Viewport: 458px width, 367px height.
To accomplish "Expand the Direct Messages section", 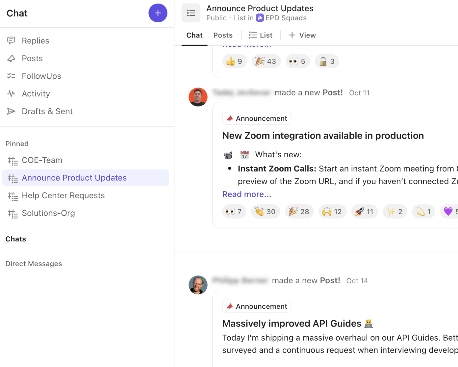I will coord(34,264).
